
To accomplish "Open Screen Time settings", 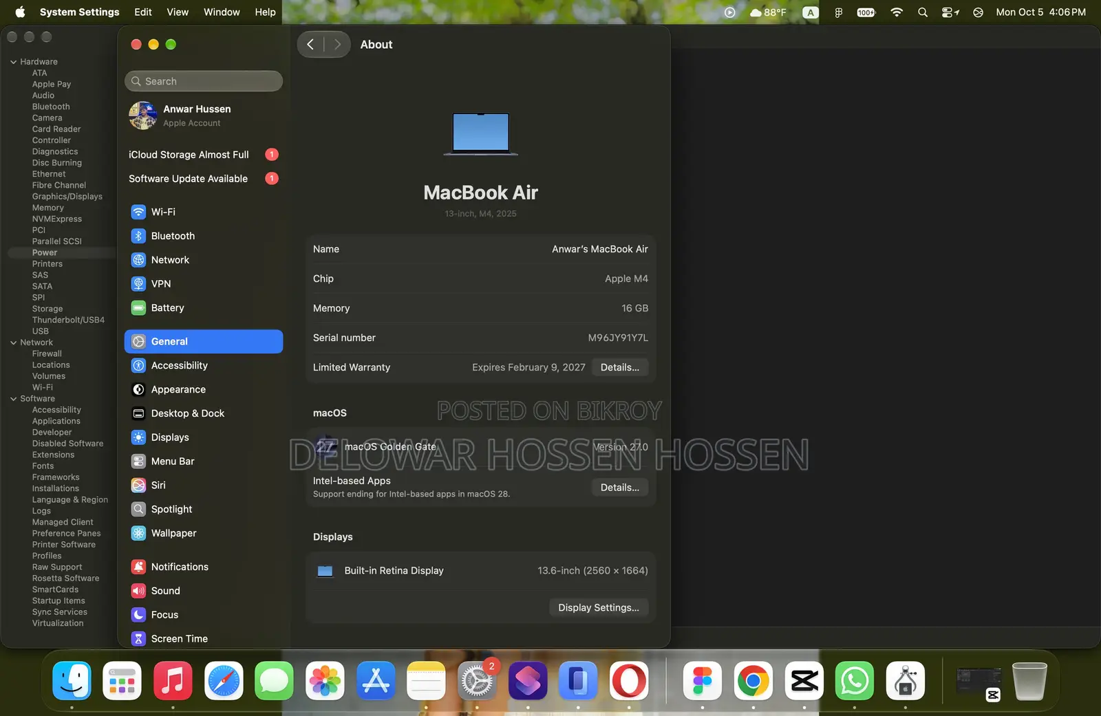I will [x=203, y=639].
